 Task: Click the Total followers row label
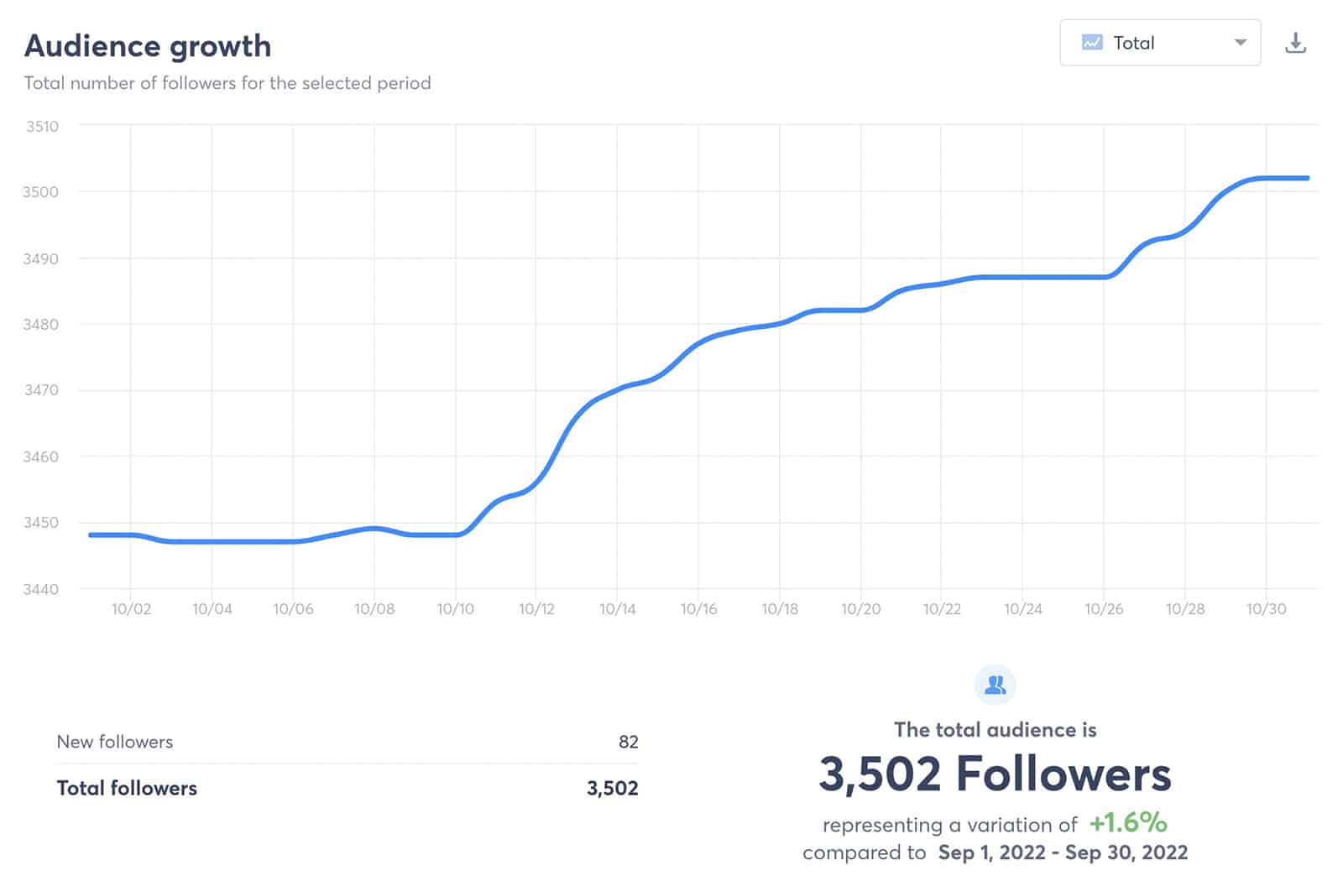pos(127,788)
